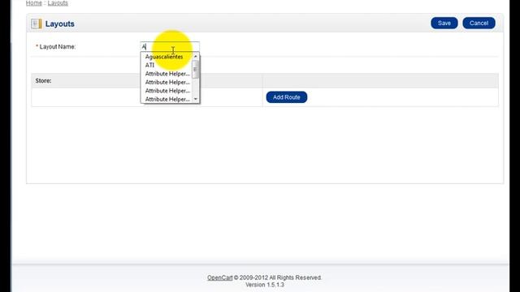
Task: Click the Store: column header
Action: (43, 81)
